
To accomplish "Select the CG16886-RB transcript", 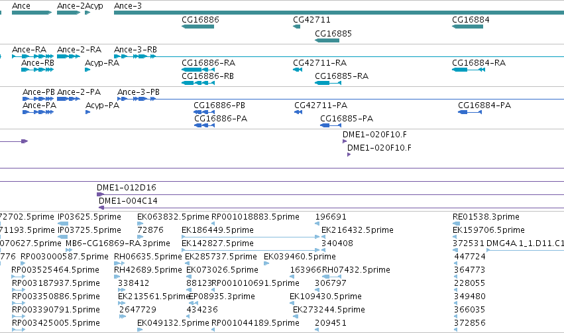I will (198, 83).
